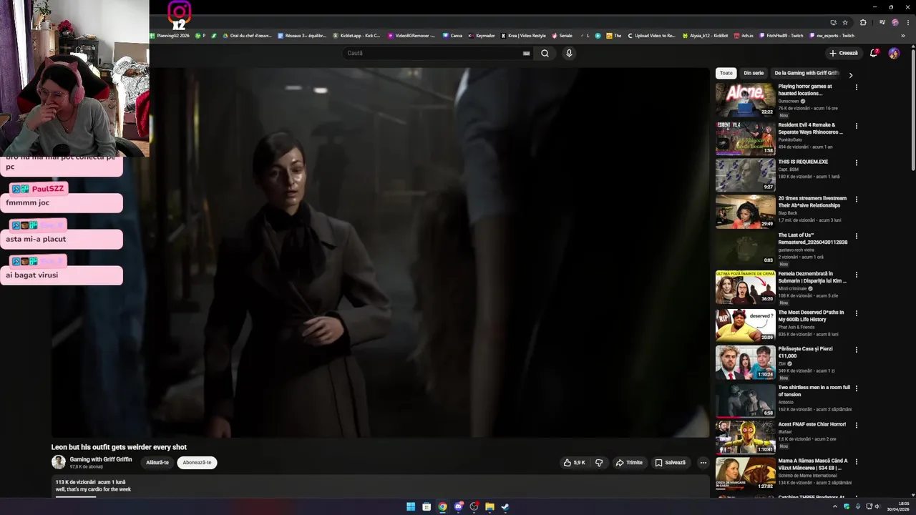
Task: Click the Caută search field
Action: (x=433, y=53)
